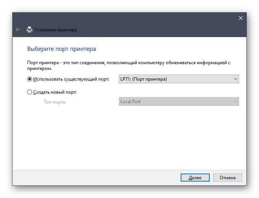Click the 'Установка принтера' window title text

coord(56,29)
